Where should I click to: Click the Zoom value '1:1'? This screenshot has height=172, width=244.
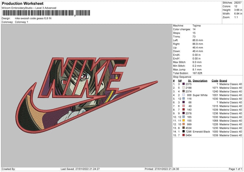[236, 17]
